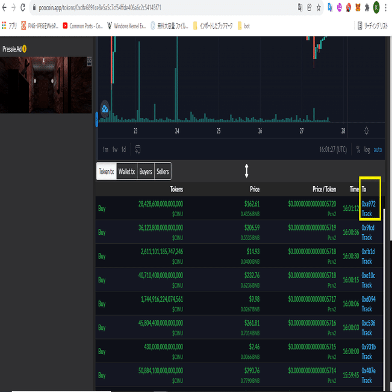The width and height of the screenshot is (392, 392).
Task: Open the Windows Kernel Ex bookmark
Action: click(126, 26)
